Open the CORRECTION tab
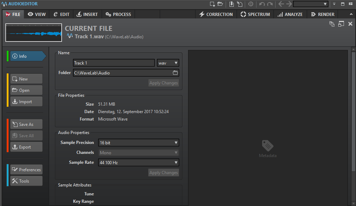The width and height of the screenshot is (356, 206). [216, 14]
